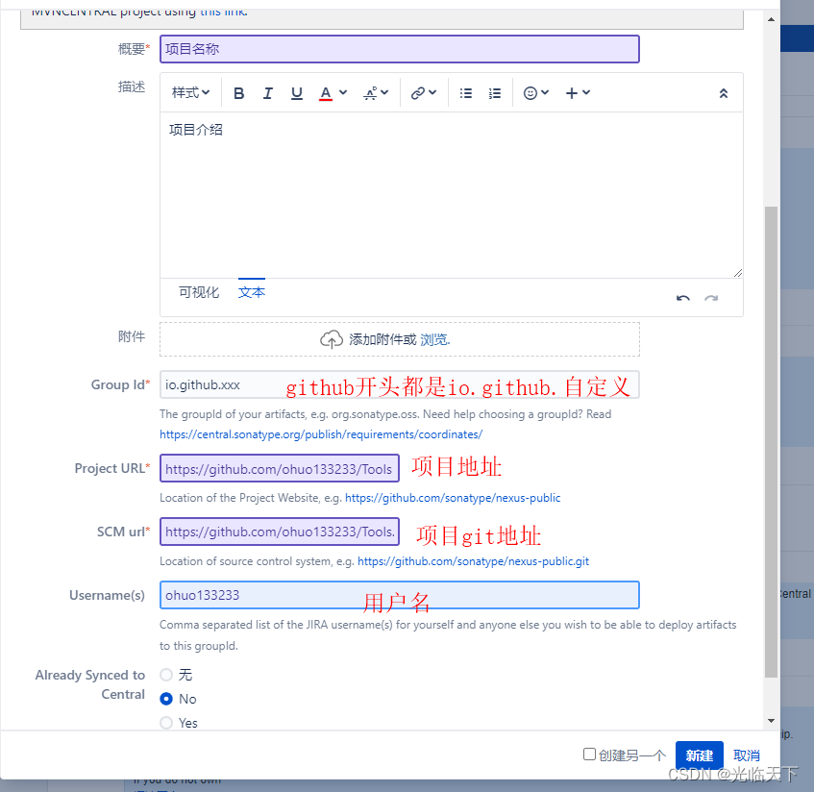Screen dimensions: 814x792
Task: Select the No radio option
Action: pyautogui.click(x=166, y=699)
